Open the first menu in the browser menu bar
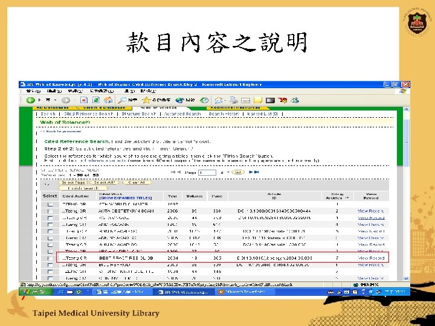Image resolution: width=435 pixels, height=326 pixels. [x=34, y=91]
